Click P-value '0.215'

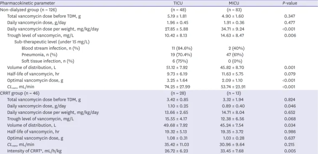coord(290,144)
